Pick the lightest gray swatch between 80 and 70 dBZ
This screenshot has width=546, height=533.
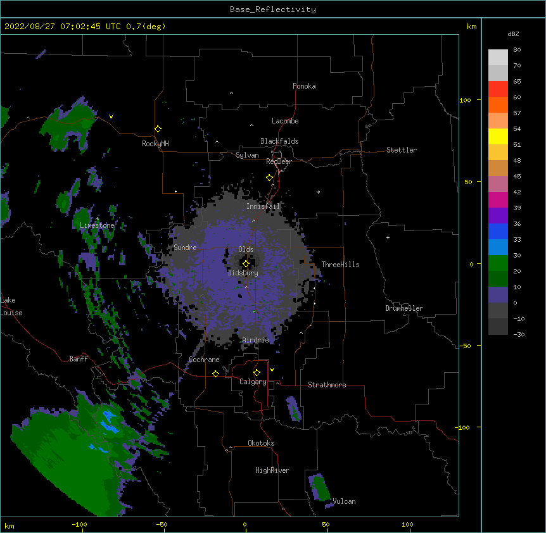pyautogui.click(x=498, y=57)
